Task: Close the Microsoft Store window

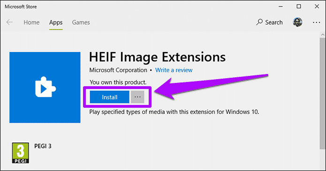Action: tap(317, 7)
